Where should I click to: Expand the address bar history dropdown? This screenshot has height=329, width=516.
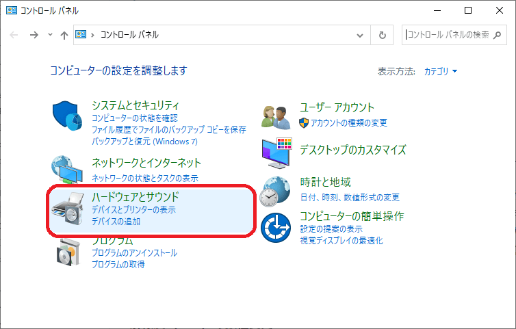click(x=361, y=35)
